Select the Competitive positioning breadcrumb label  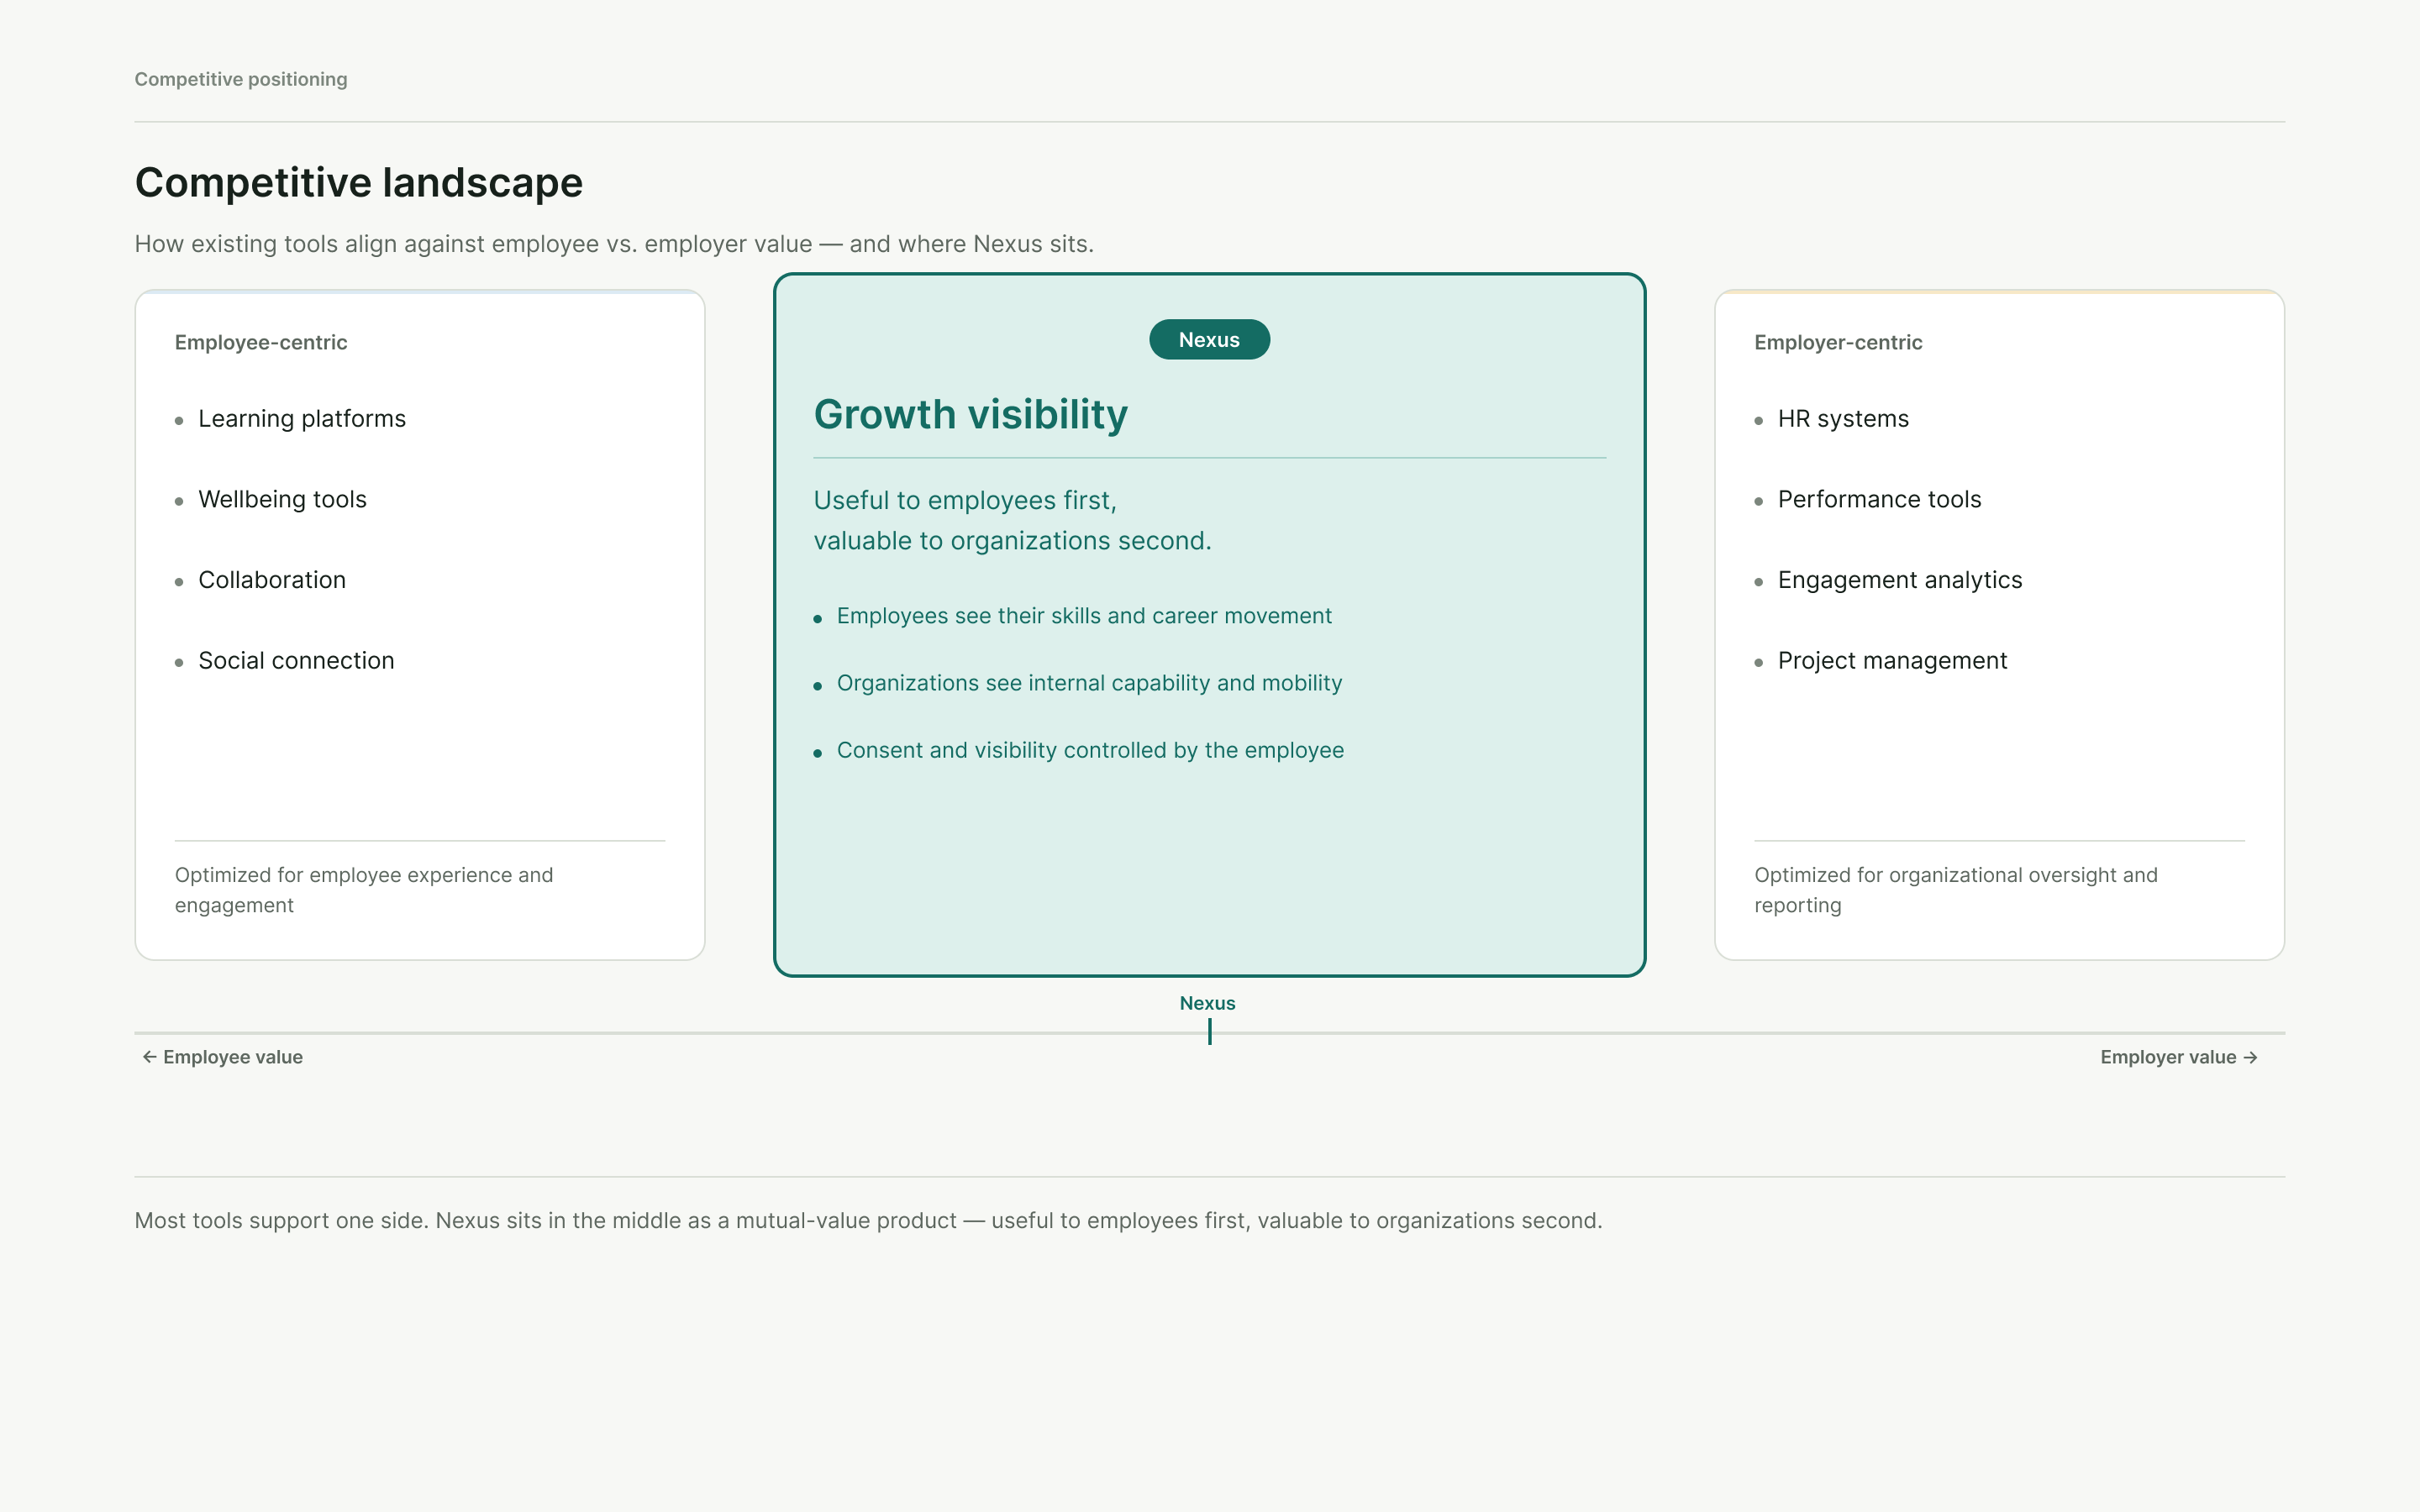[241, 79]
